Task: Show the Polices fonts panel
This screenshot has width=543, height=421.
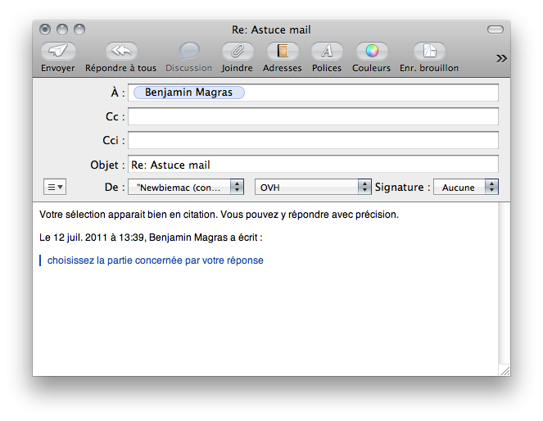Action: click(x=327, y=51)
